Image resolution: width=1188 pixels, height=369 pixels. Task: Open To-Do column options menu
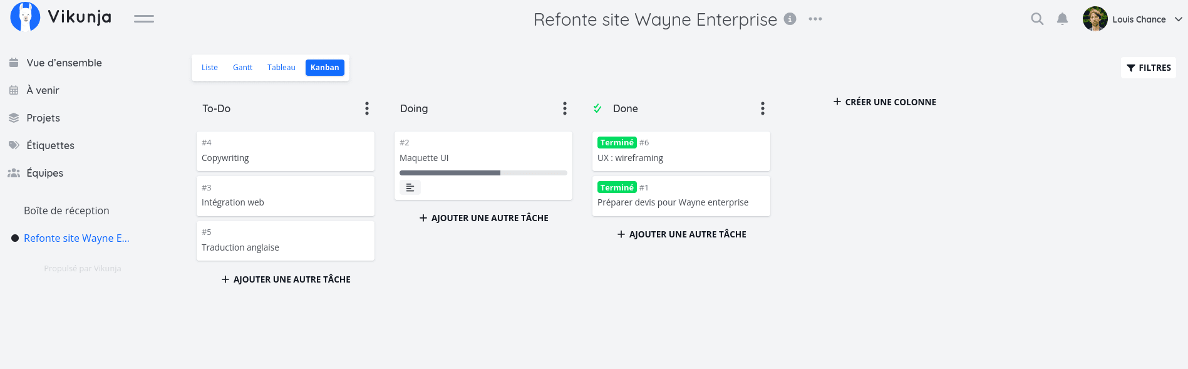pyautogui.click(x=367, y=108)
